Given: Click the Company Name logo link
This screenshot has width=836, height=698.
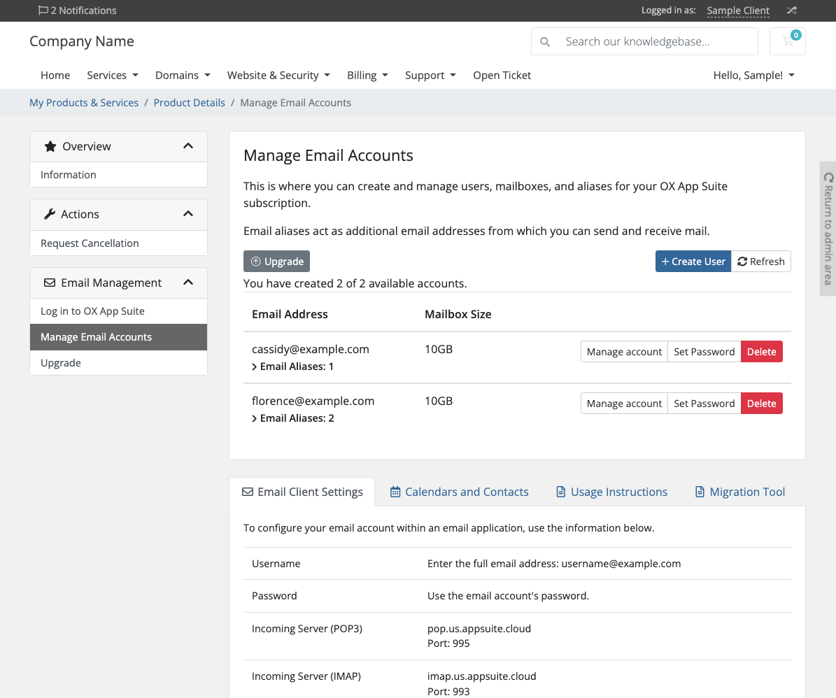Looking at the screenshot, I should 82,41.
